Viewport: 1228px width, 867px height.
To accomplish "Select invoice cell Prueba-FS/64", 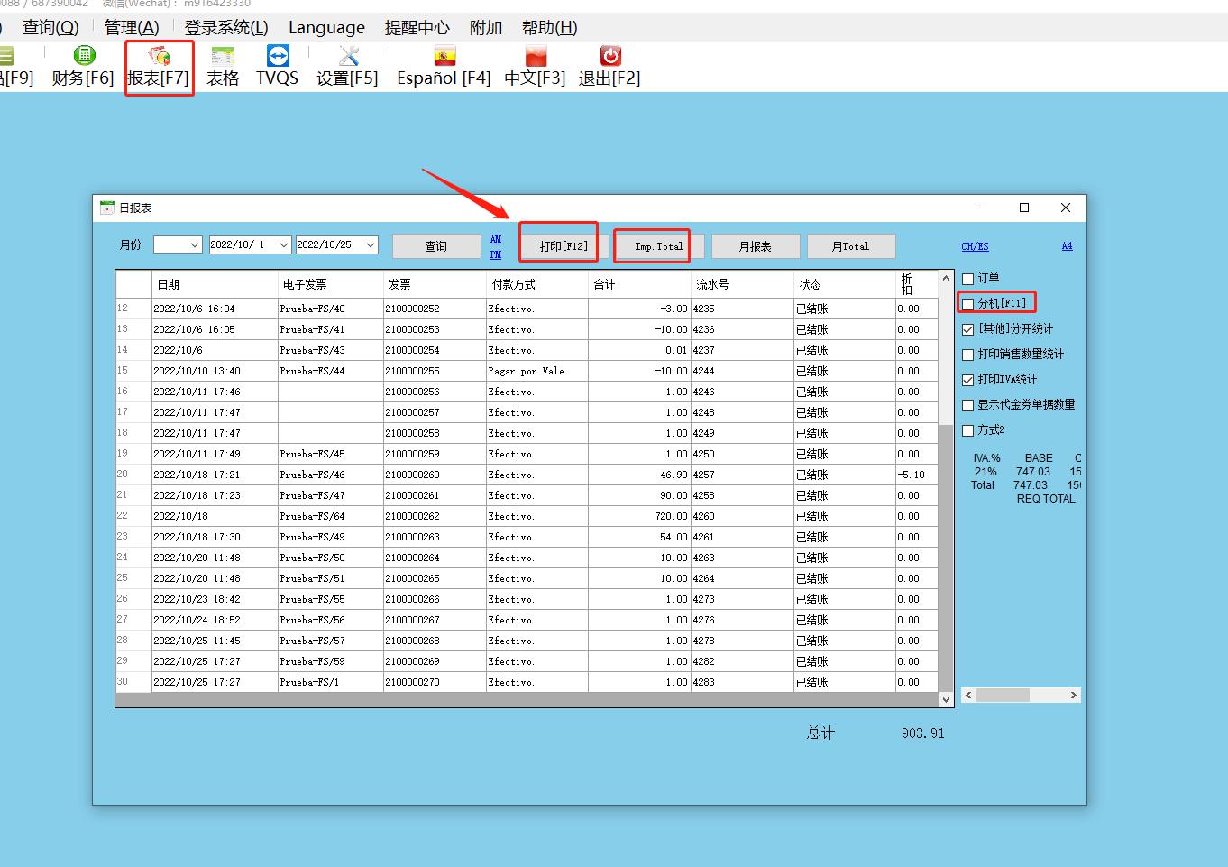I will click(x=331, y=516).
